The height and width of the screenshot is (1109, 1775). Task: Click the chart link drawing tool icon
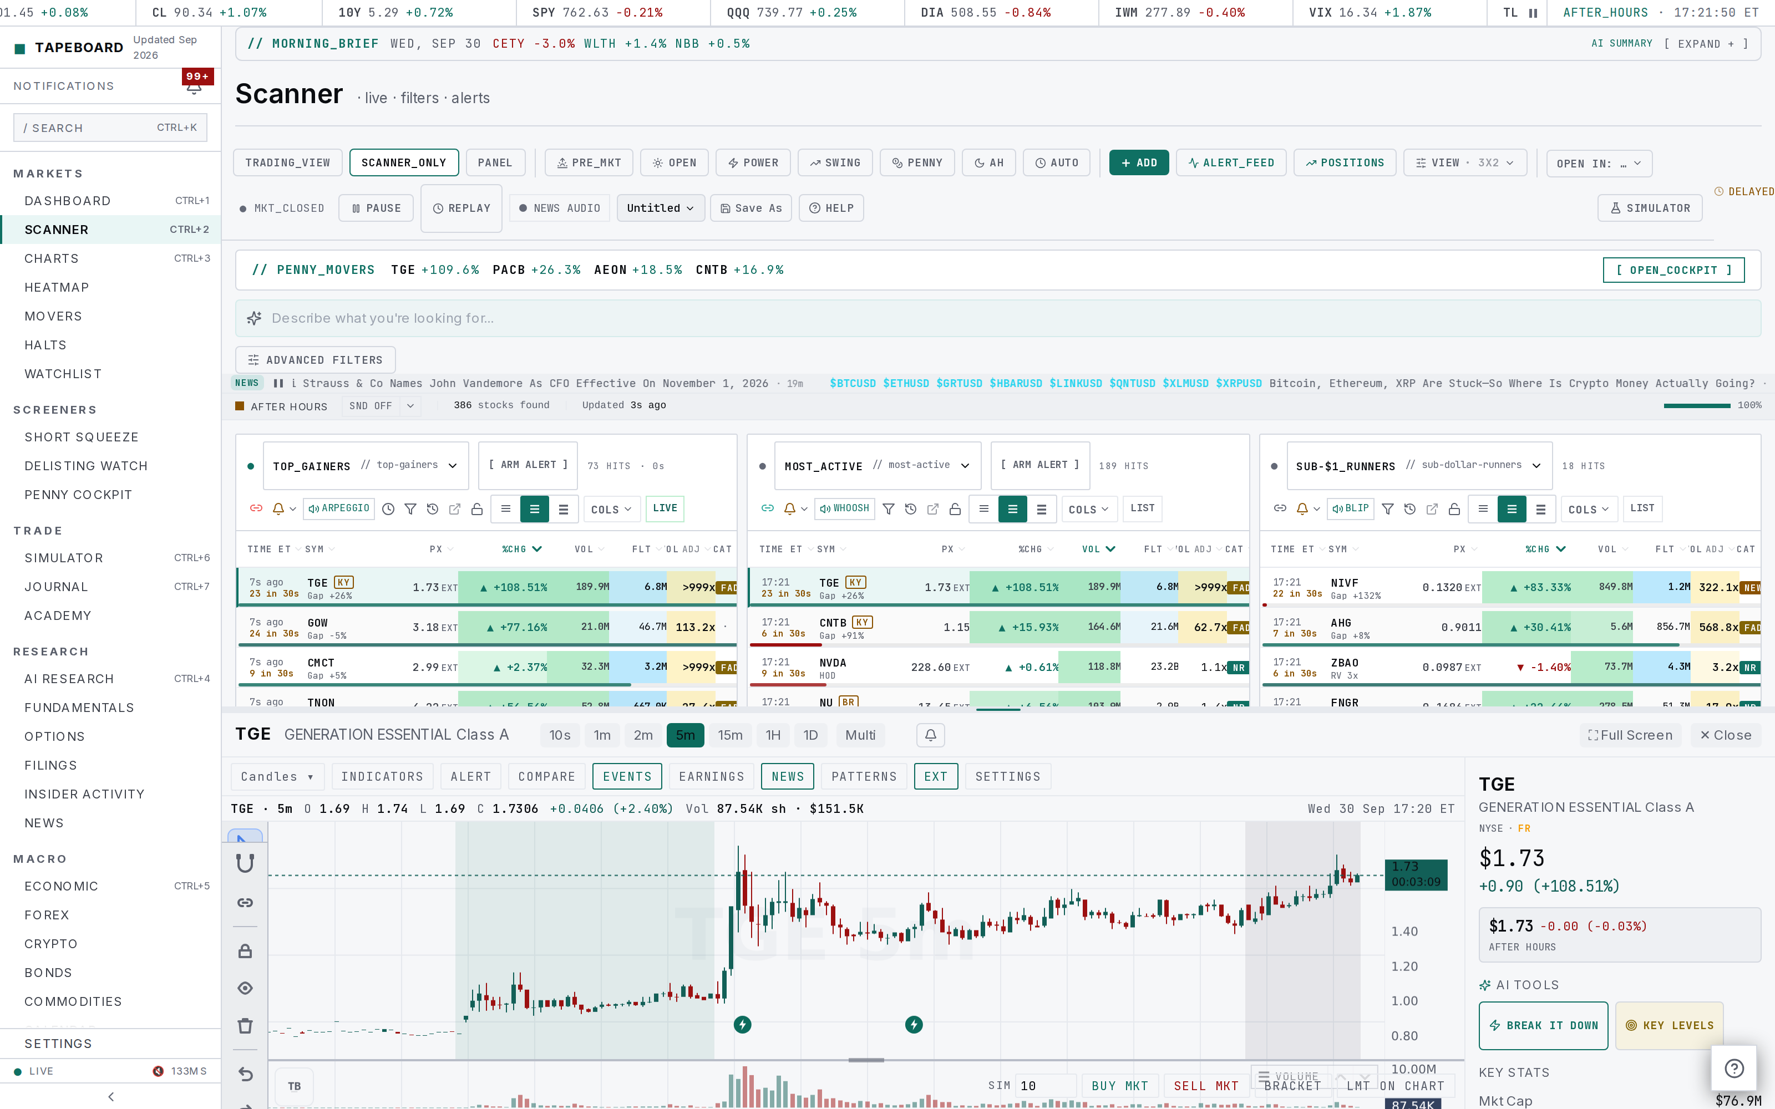pyautogui.click(x=245, y=903)
